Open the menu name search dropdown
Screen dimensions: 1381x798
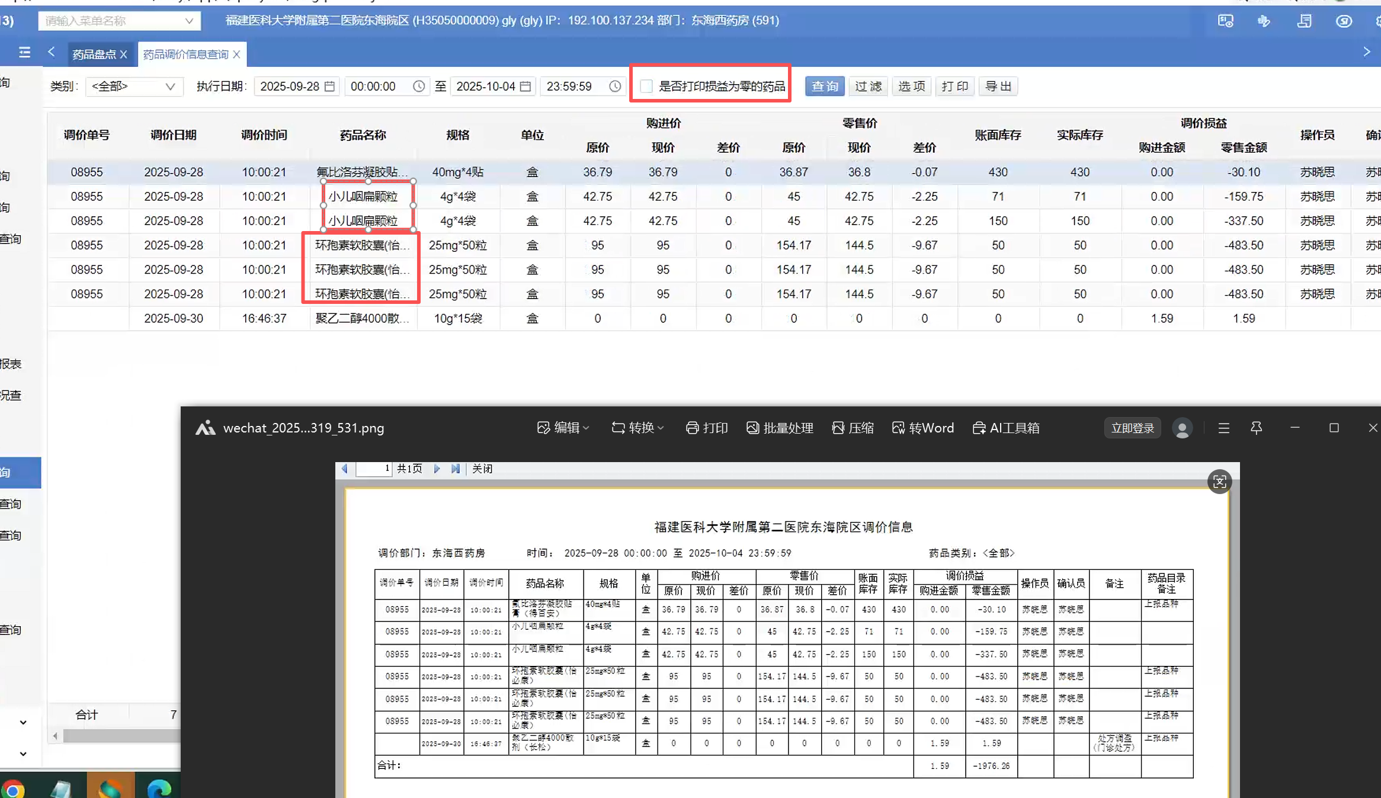189,21
